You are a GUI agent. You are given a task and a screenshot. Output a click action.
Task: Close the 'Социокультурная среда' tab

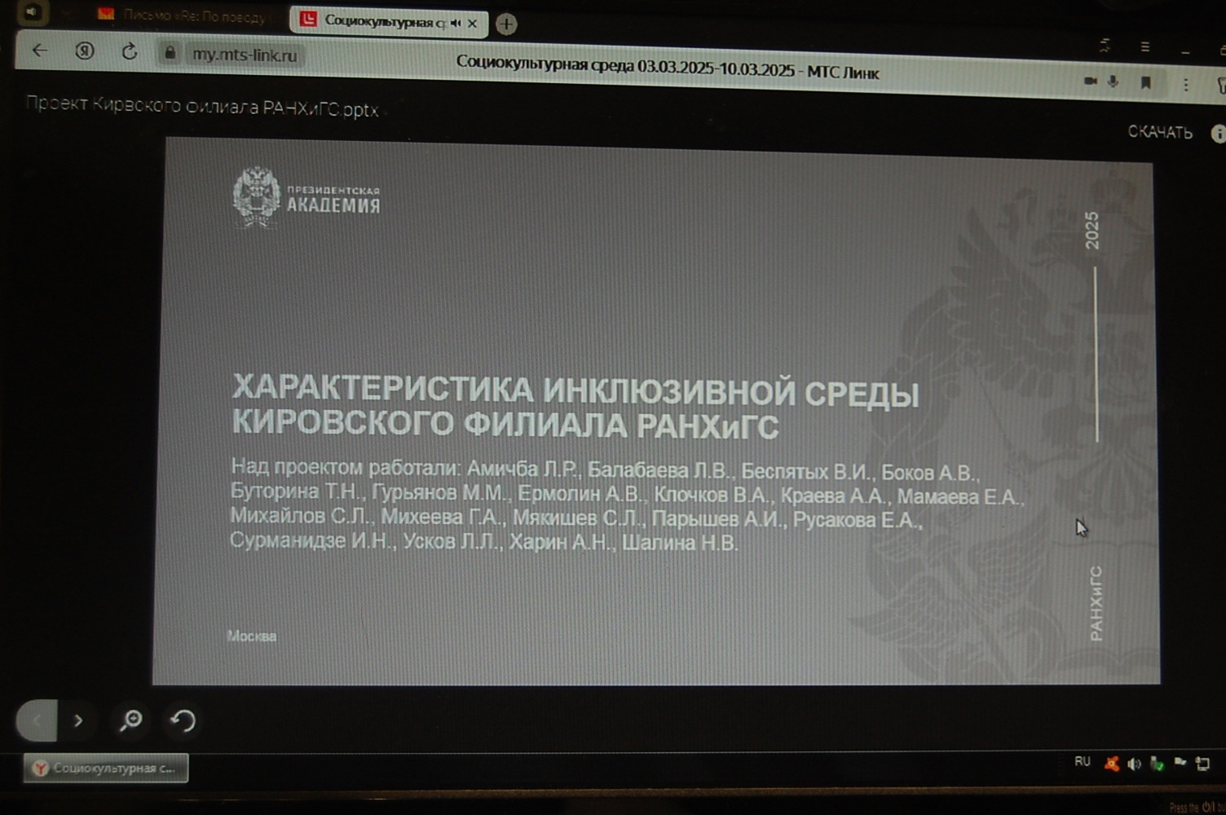coord(472,24)
